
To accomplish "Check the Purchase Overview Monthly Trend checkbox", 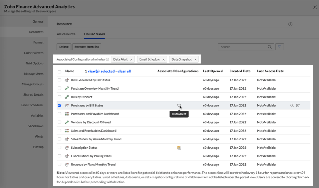I will [59, 88].
